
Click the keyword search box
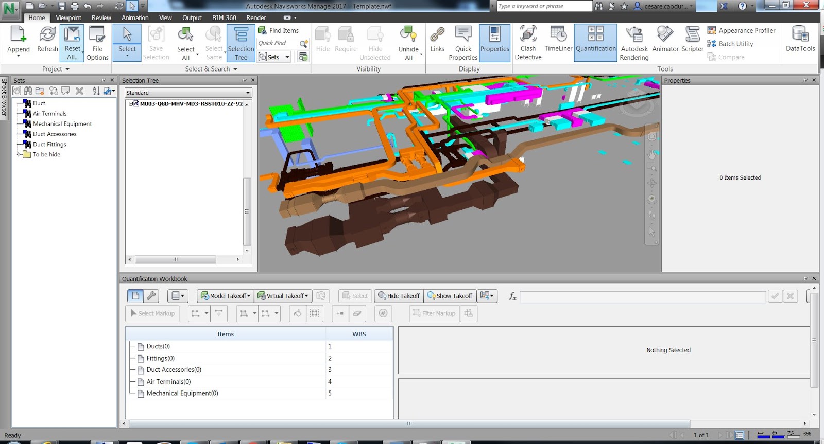(544, 6)
